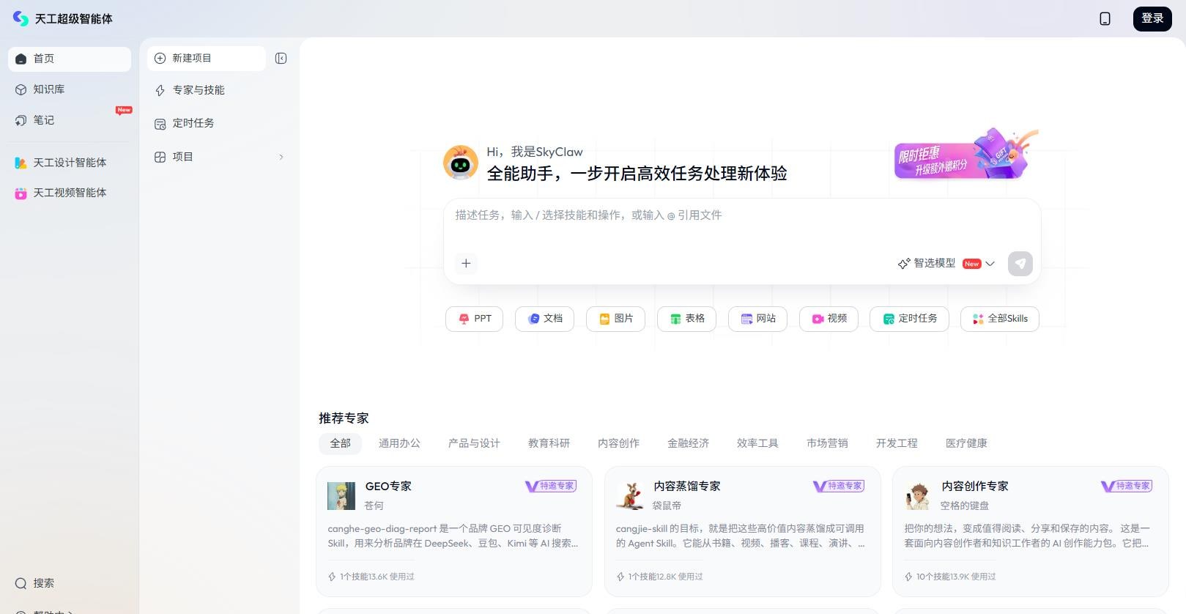Click the 推荐专家 heading
This screenshot has height=614, width=1186.
[x=344, y=418]
